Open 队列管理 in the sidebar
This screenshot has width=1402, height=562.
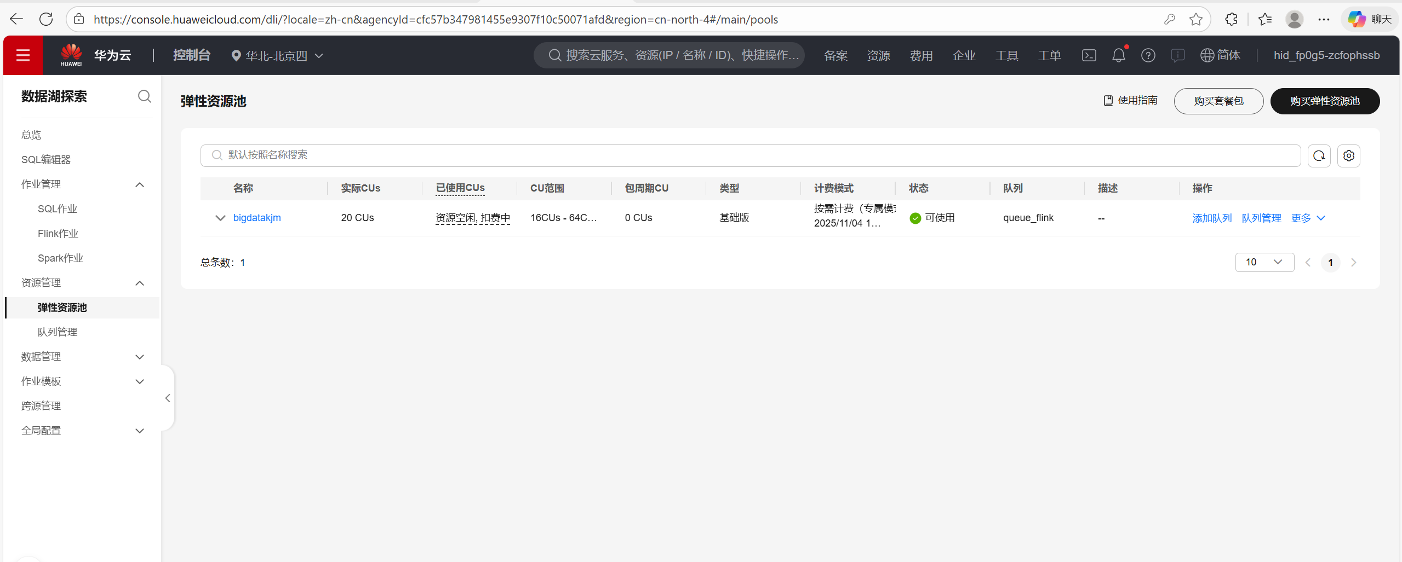(56, 332)
